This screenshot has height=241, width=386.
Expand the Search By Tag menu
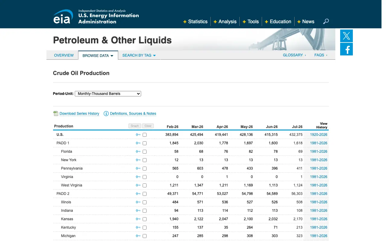(x=139, y=55)
